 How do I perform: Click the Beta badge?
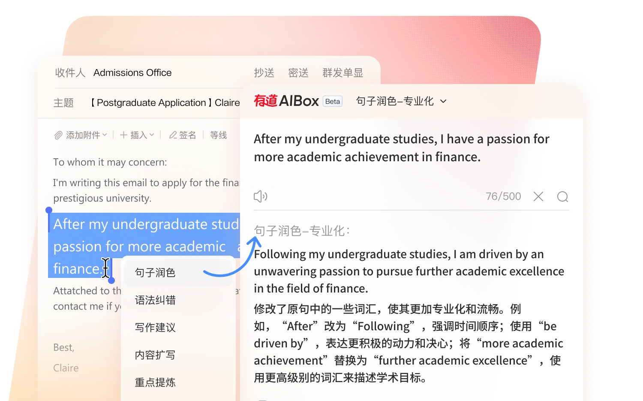point(333,101)
